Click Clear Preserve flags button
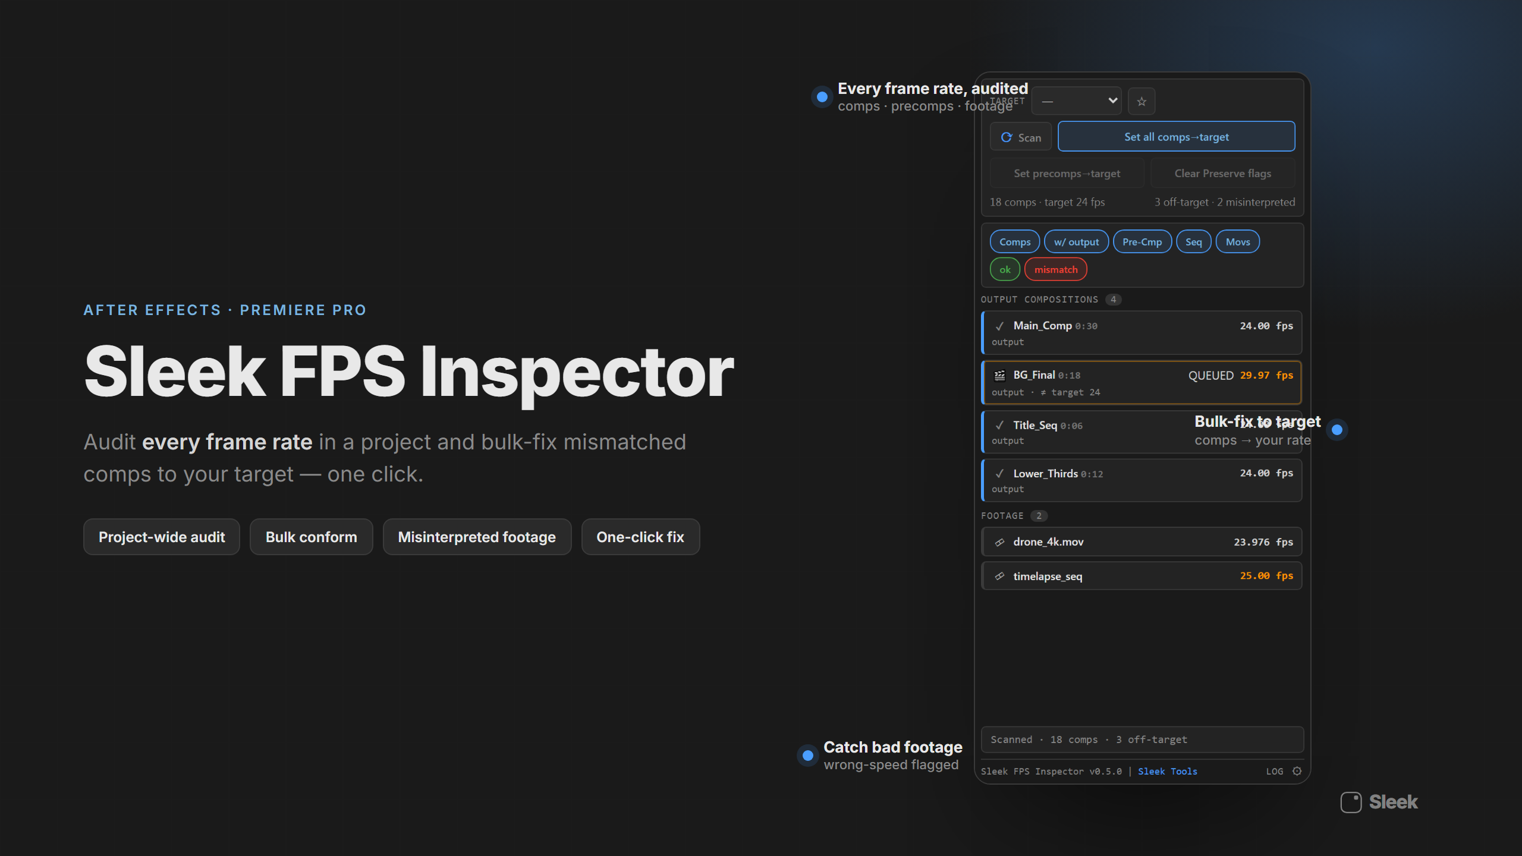This screenshot has width=1522, height=856. tap(1222, 174)
